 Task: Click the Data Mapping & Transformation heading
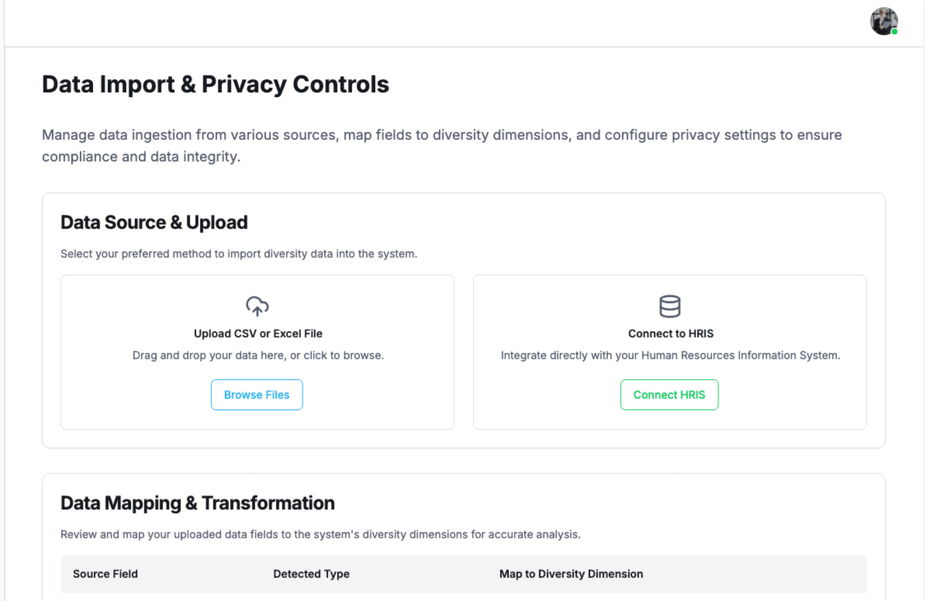coord(197,503)
